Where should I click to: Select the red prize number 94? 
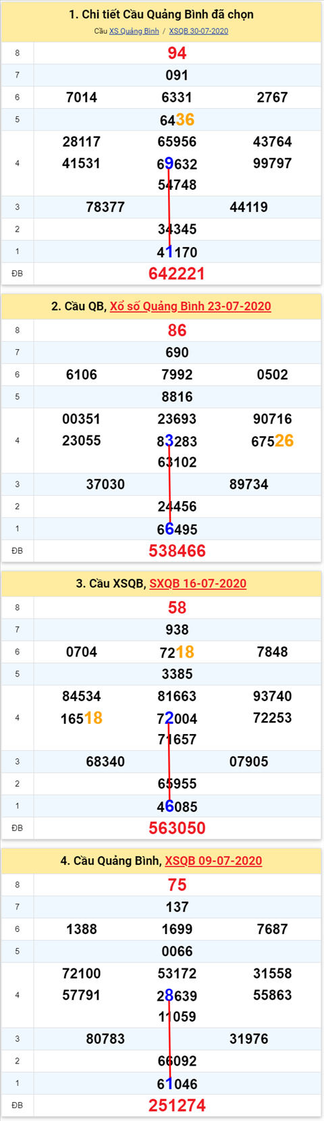177,53
